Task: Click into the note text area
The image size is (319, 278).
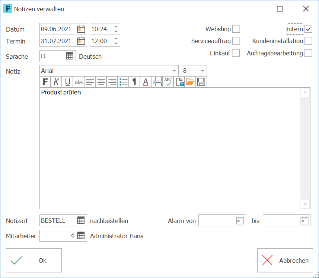Action: [170, 148]
